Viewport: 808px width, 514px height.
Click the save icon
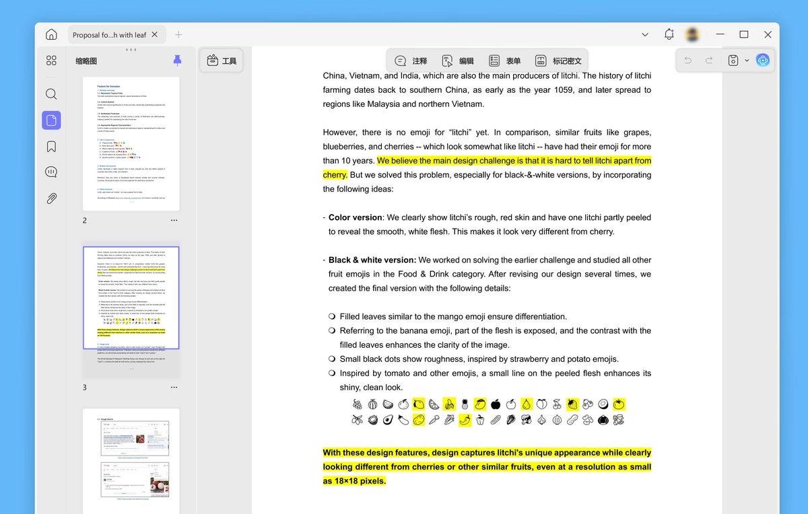(x=734, y=61)
